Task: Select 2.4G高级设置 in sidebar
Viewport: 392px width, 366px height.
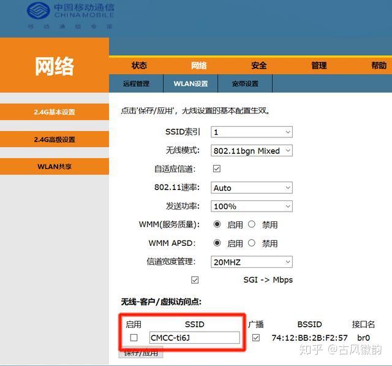Action: click(55, 139)
